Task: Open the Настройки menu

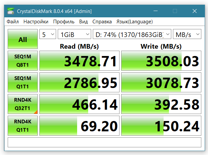Action: tap(36, 22)
